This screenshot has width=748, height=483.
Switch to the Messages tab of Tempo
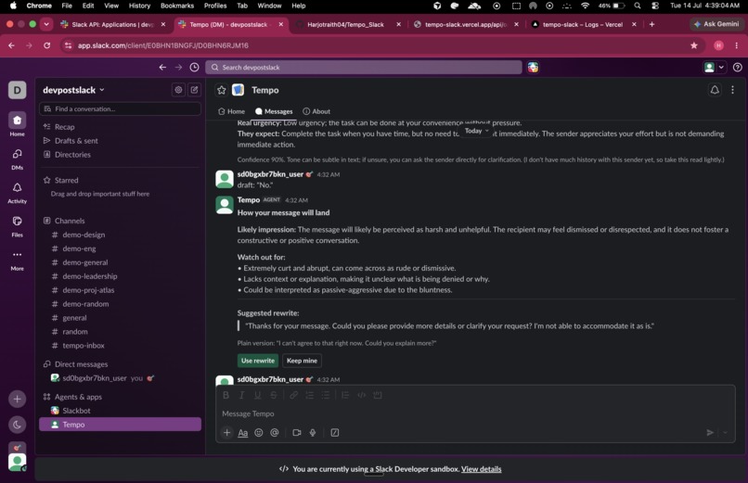click(x=274, y=111)
